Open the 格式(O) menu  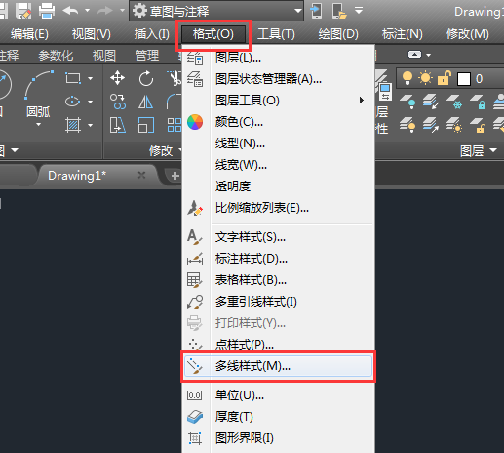pyautogui.click(x=213, y=34)
